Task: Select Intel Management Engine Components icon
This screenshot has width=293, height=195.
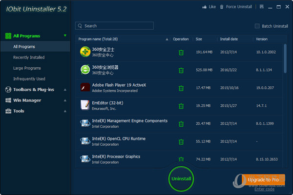Action: point(85,123)
